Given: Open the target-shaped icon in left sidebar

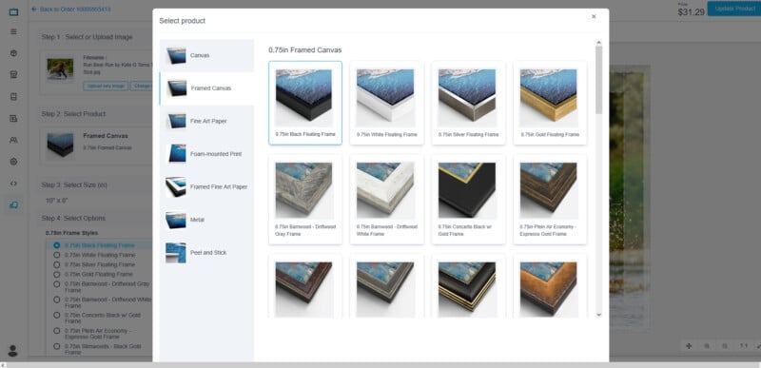Looking at the screenshot, I should (x=13, y=162).
